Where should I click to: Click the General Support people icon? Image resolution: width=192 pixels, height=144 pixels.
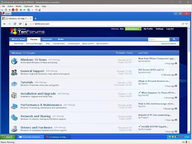[x=14, y=73]
